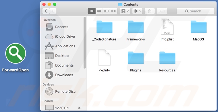Switch to cover flow view
The height and width of the screenshot is (112, 218).
(x=114, y=11)
